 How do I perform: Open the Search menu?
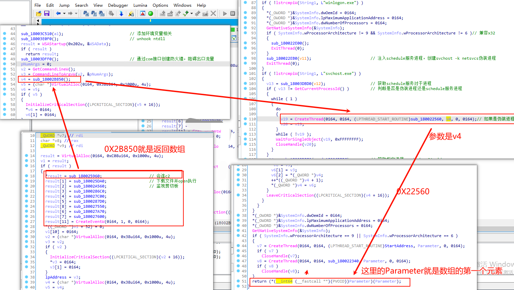coord(81,5)
